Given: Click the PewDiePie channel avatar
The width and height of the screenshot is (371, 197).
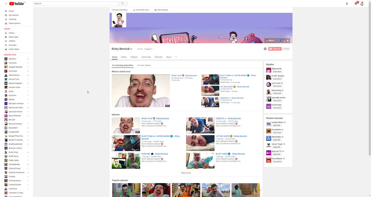Looking at the screenshot, I should [x=269, y=131].
